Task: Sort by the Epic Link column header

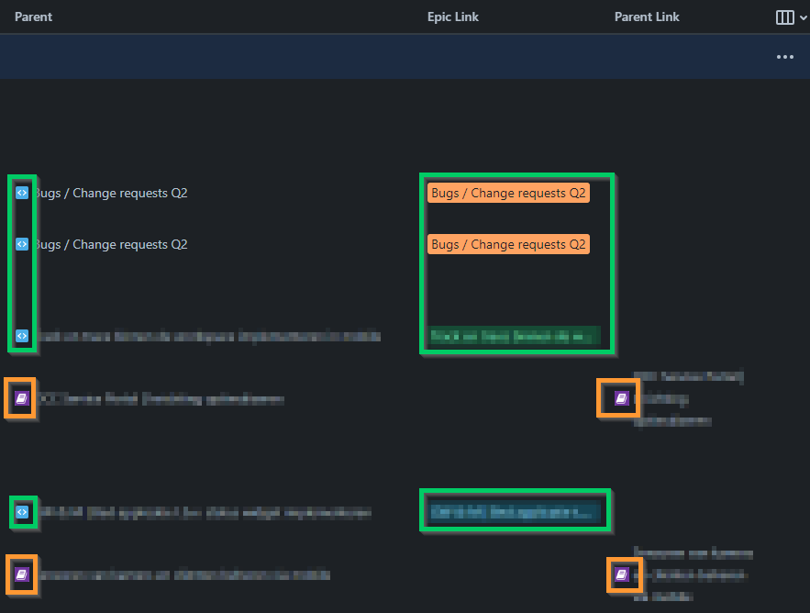Action: (x=453, y=17)
